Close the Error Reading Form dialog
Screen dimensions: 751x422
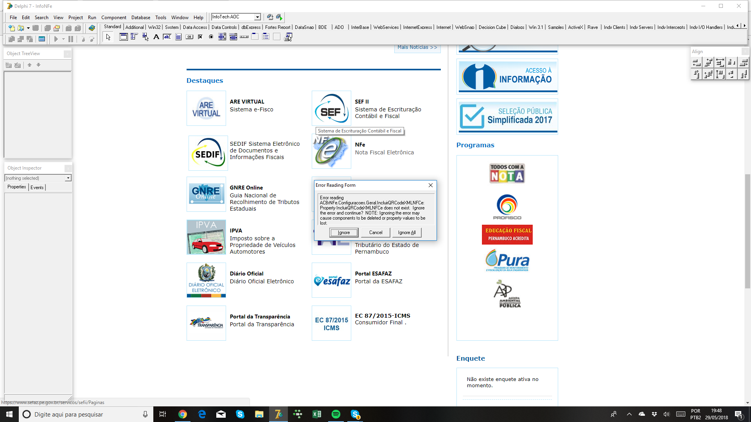tap(431, 185)
